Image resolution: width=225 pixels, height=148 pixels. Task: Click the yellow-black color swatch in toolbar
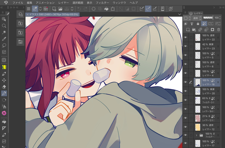click(4, 67)
